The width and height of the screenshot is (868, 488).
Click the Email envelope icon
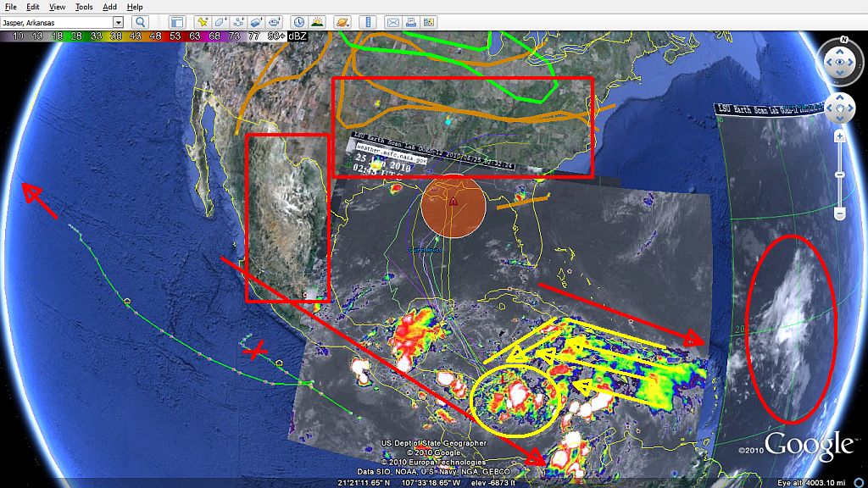click(392, 22)
